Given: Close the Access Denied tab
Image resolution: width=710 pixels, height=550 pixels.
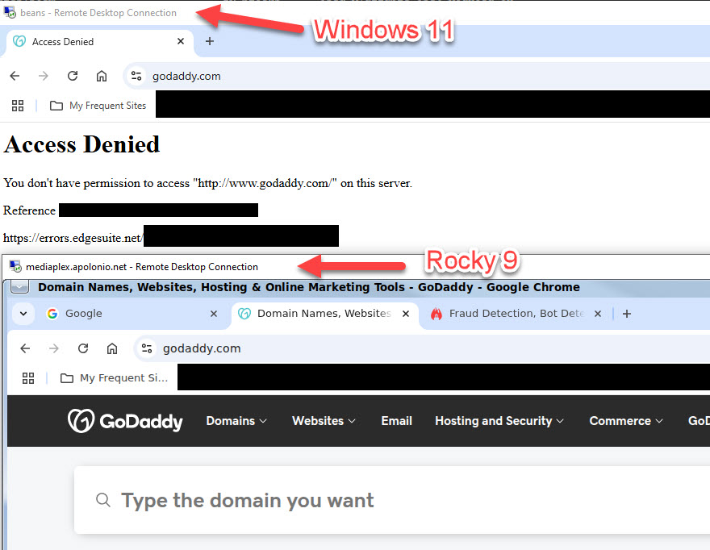Looking at the screenshot, I should pyautogui.click(x=181, y=41).
